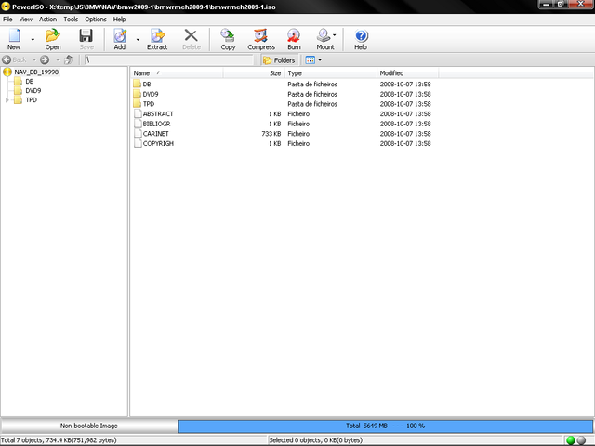Viewport: 595px width, 446px height.
Task: Click the 'Total 7 objects' status text
Action: [x=59, y=440]
